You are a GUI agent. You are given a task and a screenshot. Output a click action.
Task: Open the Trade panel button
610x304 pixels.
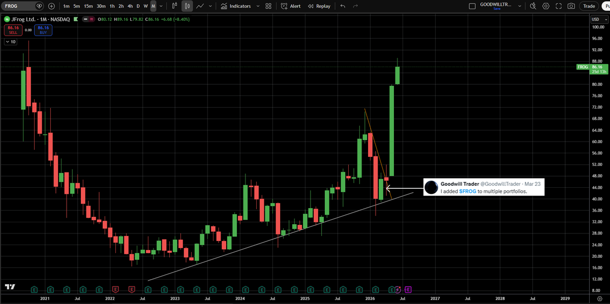pyautogui.click(x=589, y=6)
